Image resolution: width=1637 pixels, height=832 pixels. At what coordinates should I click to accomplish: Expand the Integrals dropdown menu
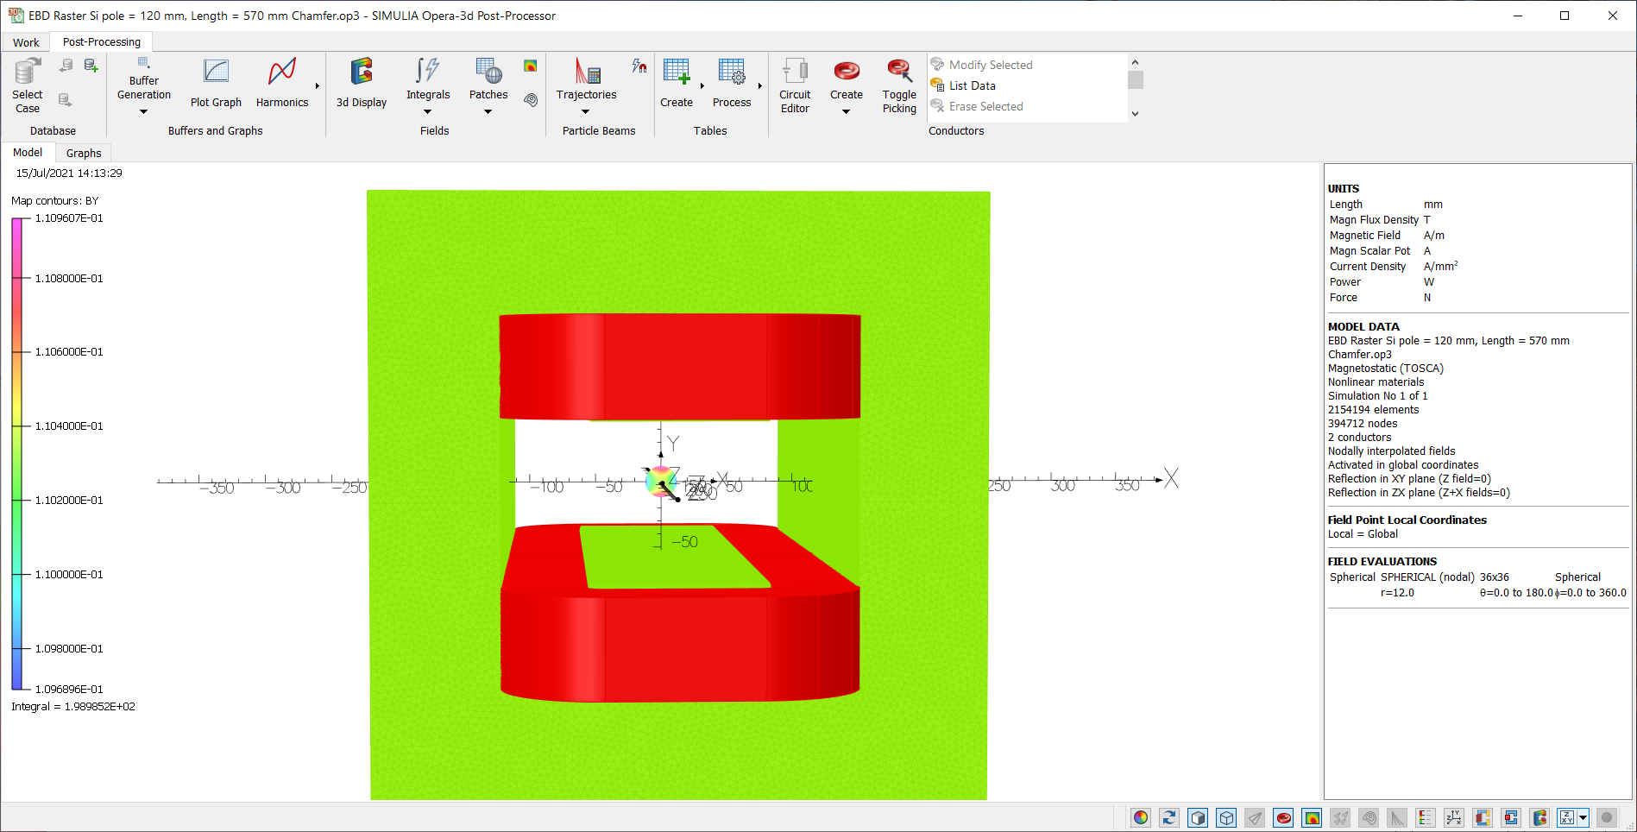pyautogui.click(x=428, y=111)
